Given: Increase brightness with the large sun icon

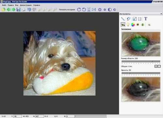Looking at the screenshot, I should 100,9.
